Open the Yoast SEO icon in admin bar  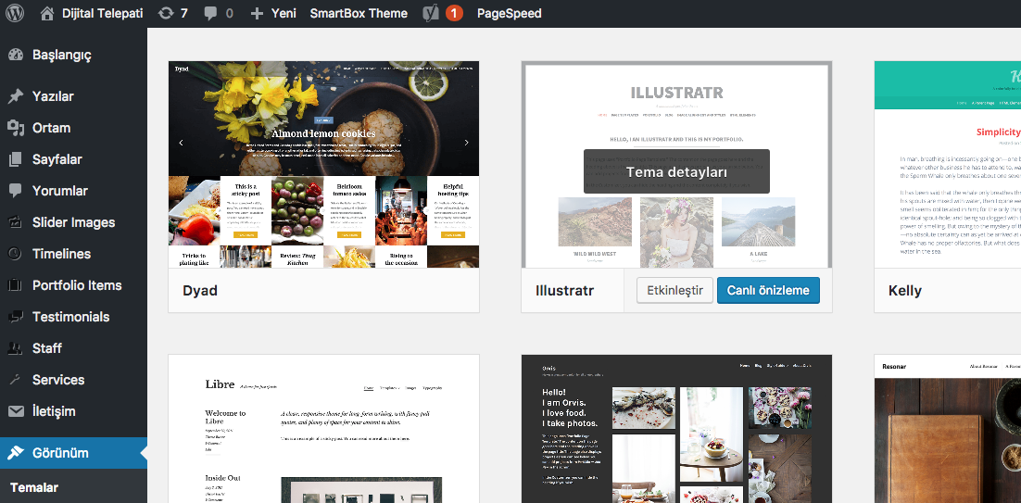click(431, 13)
